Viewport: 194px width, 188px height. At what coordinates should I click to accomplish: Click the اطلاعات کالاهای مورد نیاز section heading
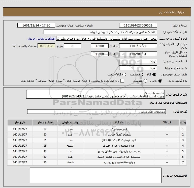pos(168,103)
